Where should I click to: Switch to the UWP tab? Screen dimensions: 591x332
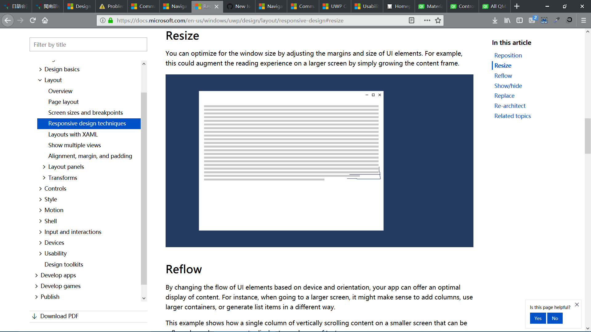[x=335, y=6]
